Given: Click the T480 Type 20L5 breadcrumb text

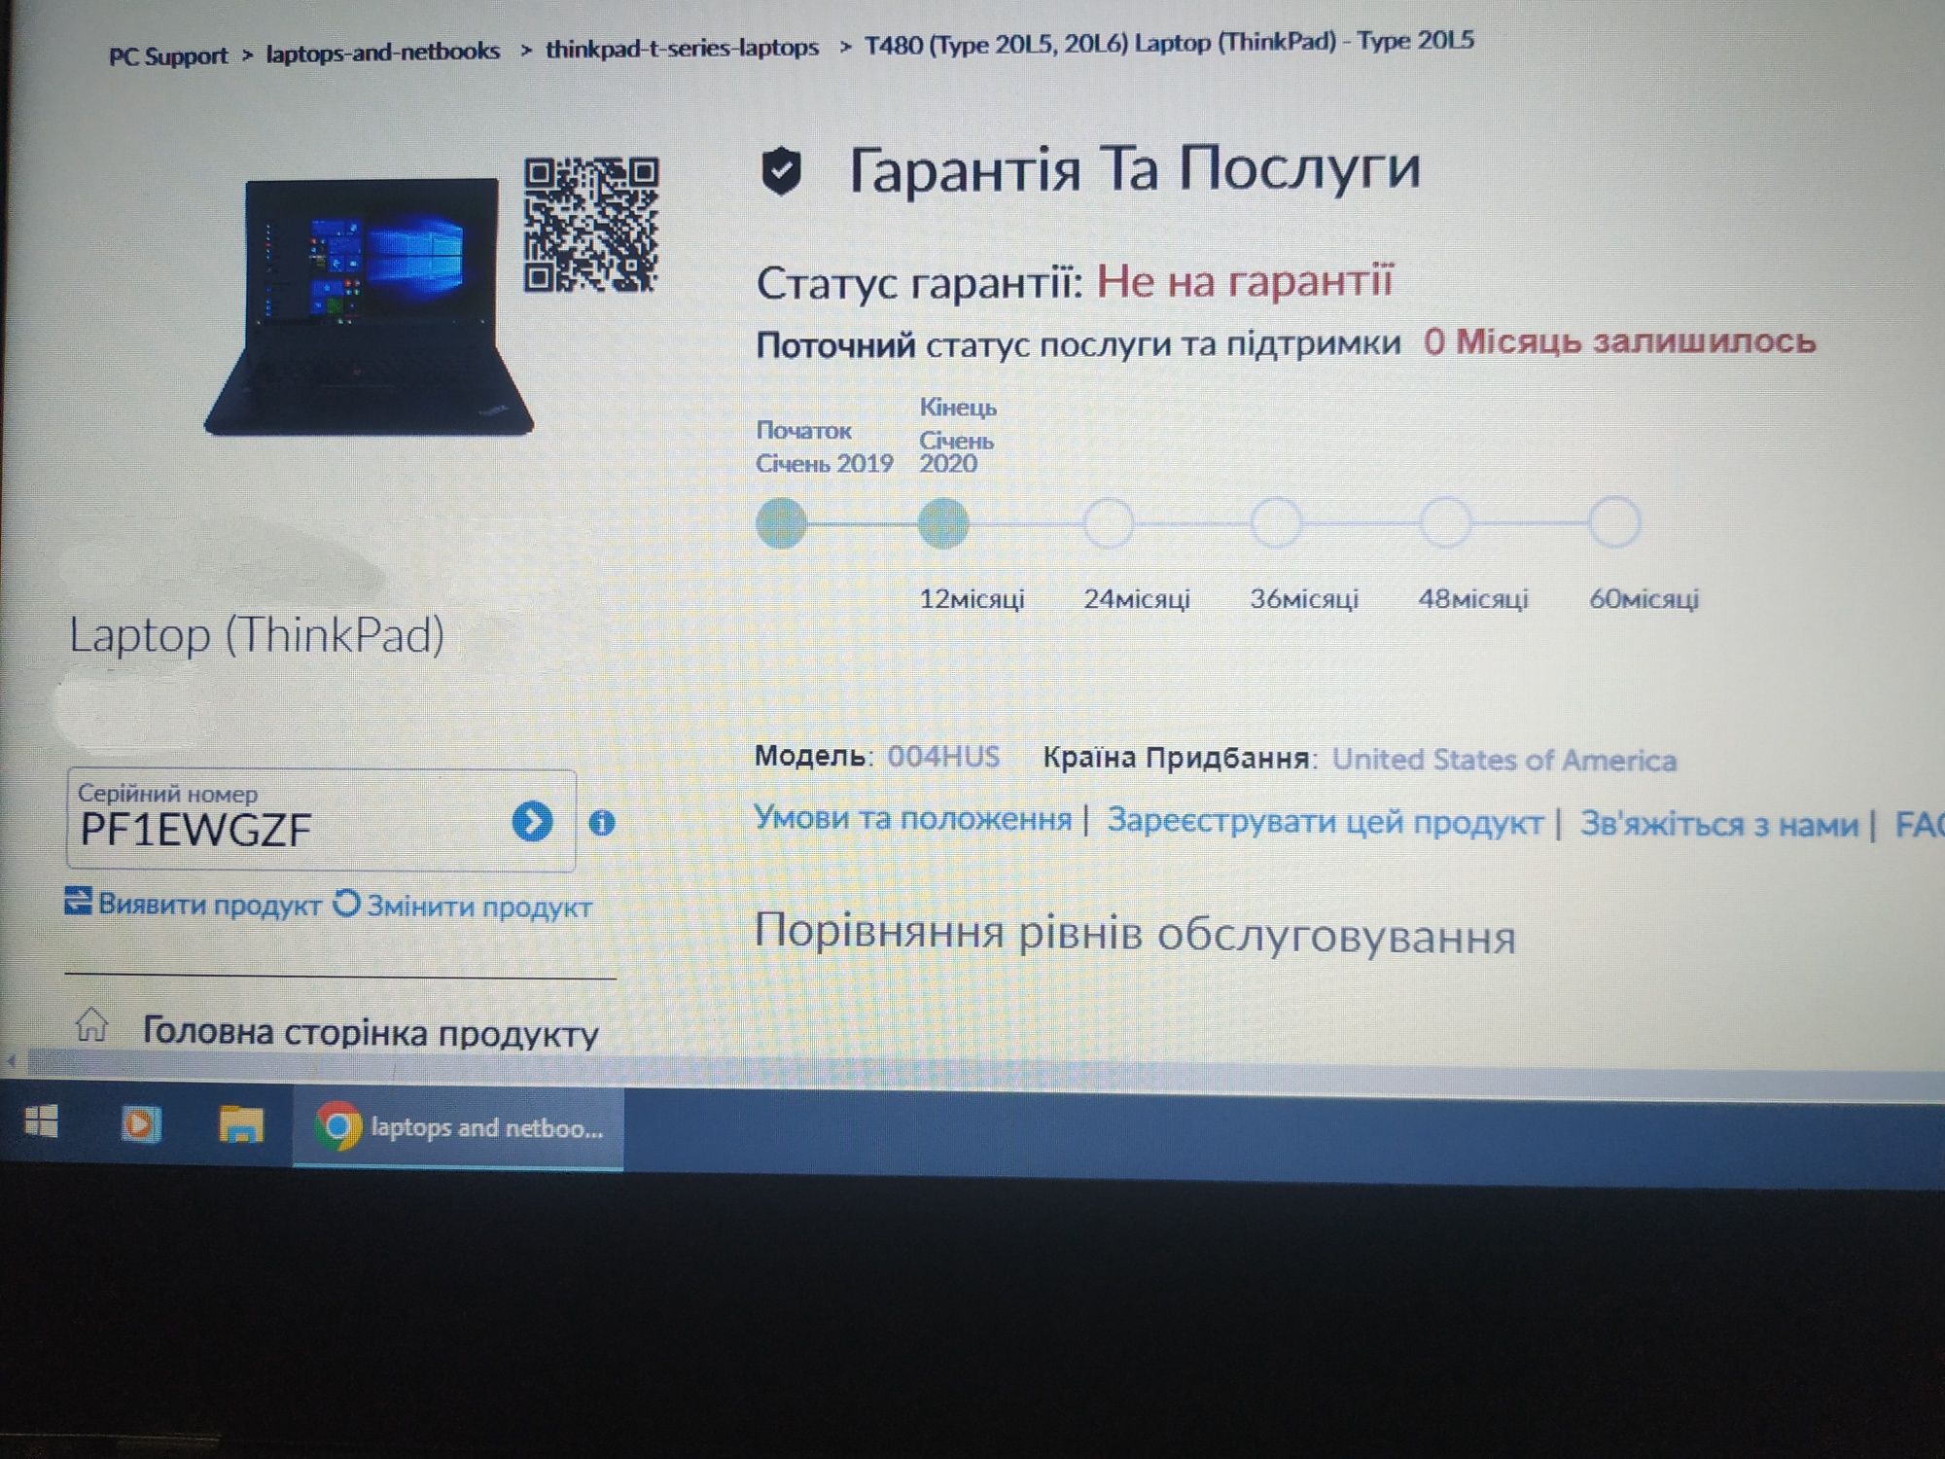Looking at the screenshot, I should [x=1169, y=43].
